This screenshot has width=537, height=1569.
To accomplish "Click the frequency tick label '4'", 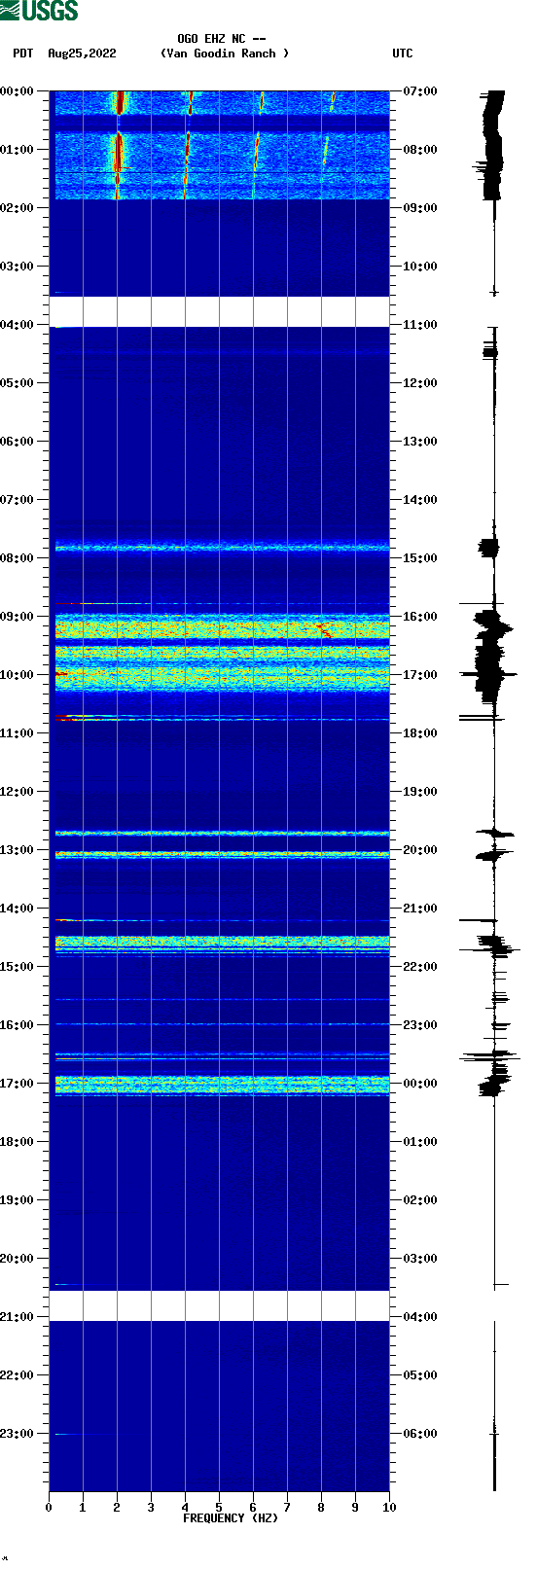I will point(185,1508).
